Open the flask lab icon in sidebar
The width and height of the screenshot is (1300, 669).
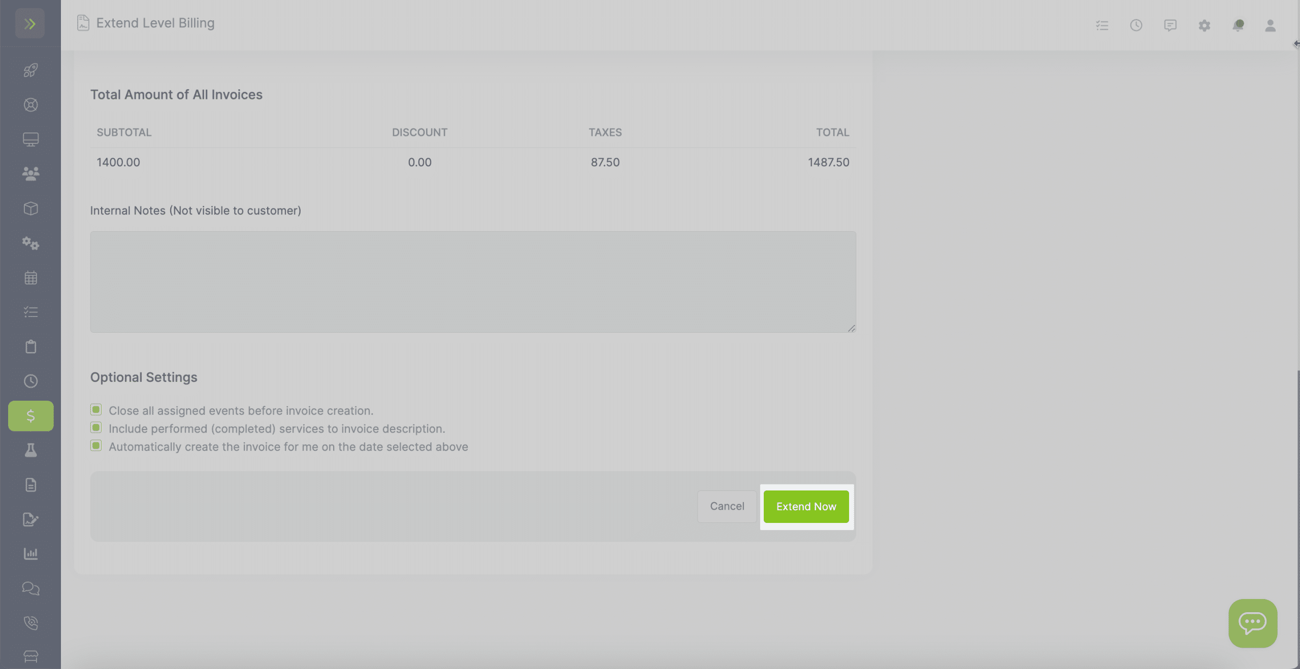tap(30, 450)
